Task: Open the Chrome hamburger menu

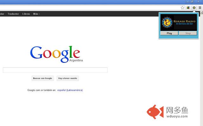Action: pyautogui.click(x=200, y=8)
